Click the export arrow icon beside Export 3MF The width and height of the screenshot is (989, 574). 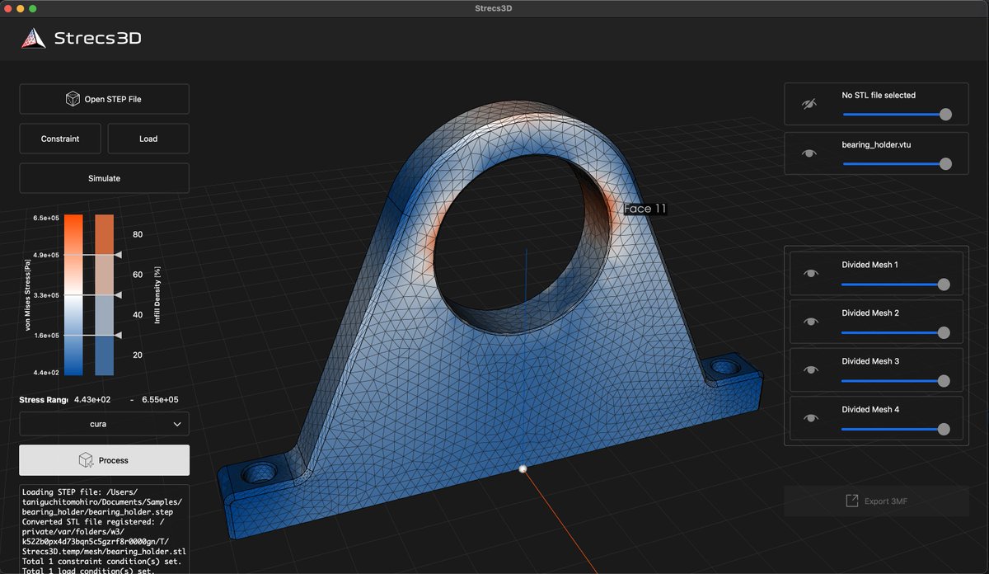coord(852,501)
